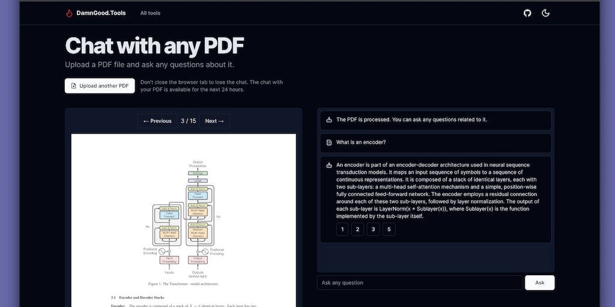Click the bot icon beside the processed message
The image size is (615, 307).
329,119
